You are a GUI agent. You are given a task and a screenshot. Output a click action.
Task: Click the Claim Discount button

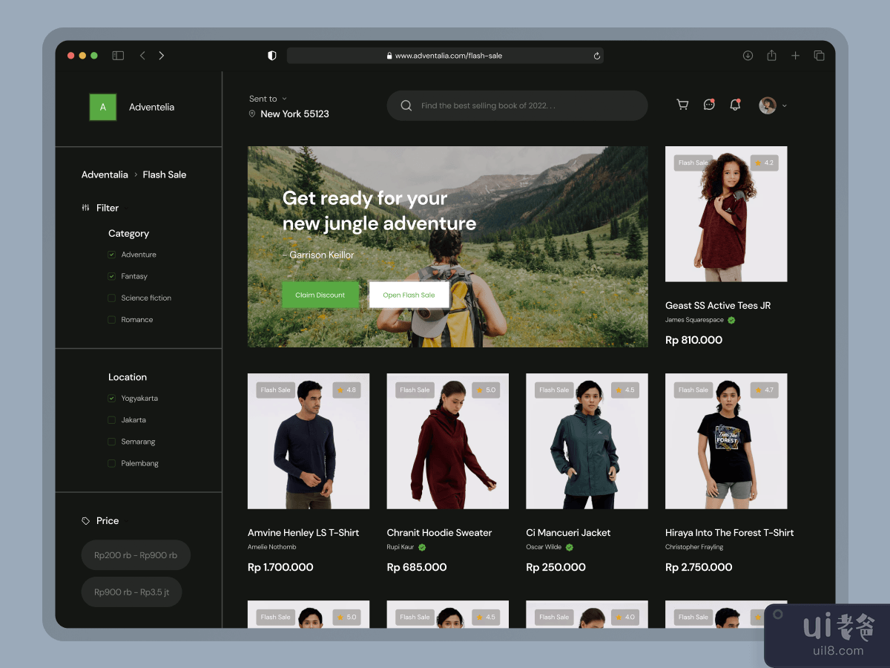[320, 295]
